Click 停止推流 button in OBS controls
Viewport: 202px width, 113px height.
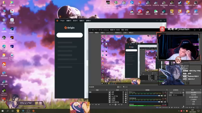point(193,92)
